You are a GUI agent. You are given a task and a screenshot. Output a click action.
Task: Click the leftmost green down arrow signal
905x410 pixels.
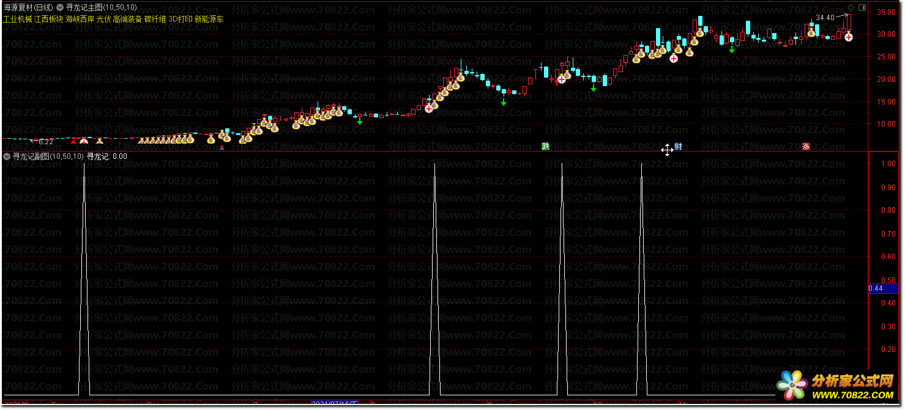(x=360, y=122)
